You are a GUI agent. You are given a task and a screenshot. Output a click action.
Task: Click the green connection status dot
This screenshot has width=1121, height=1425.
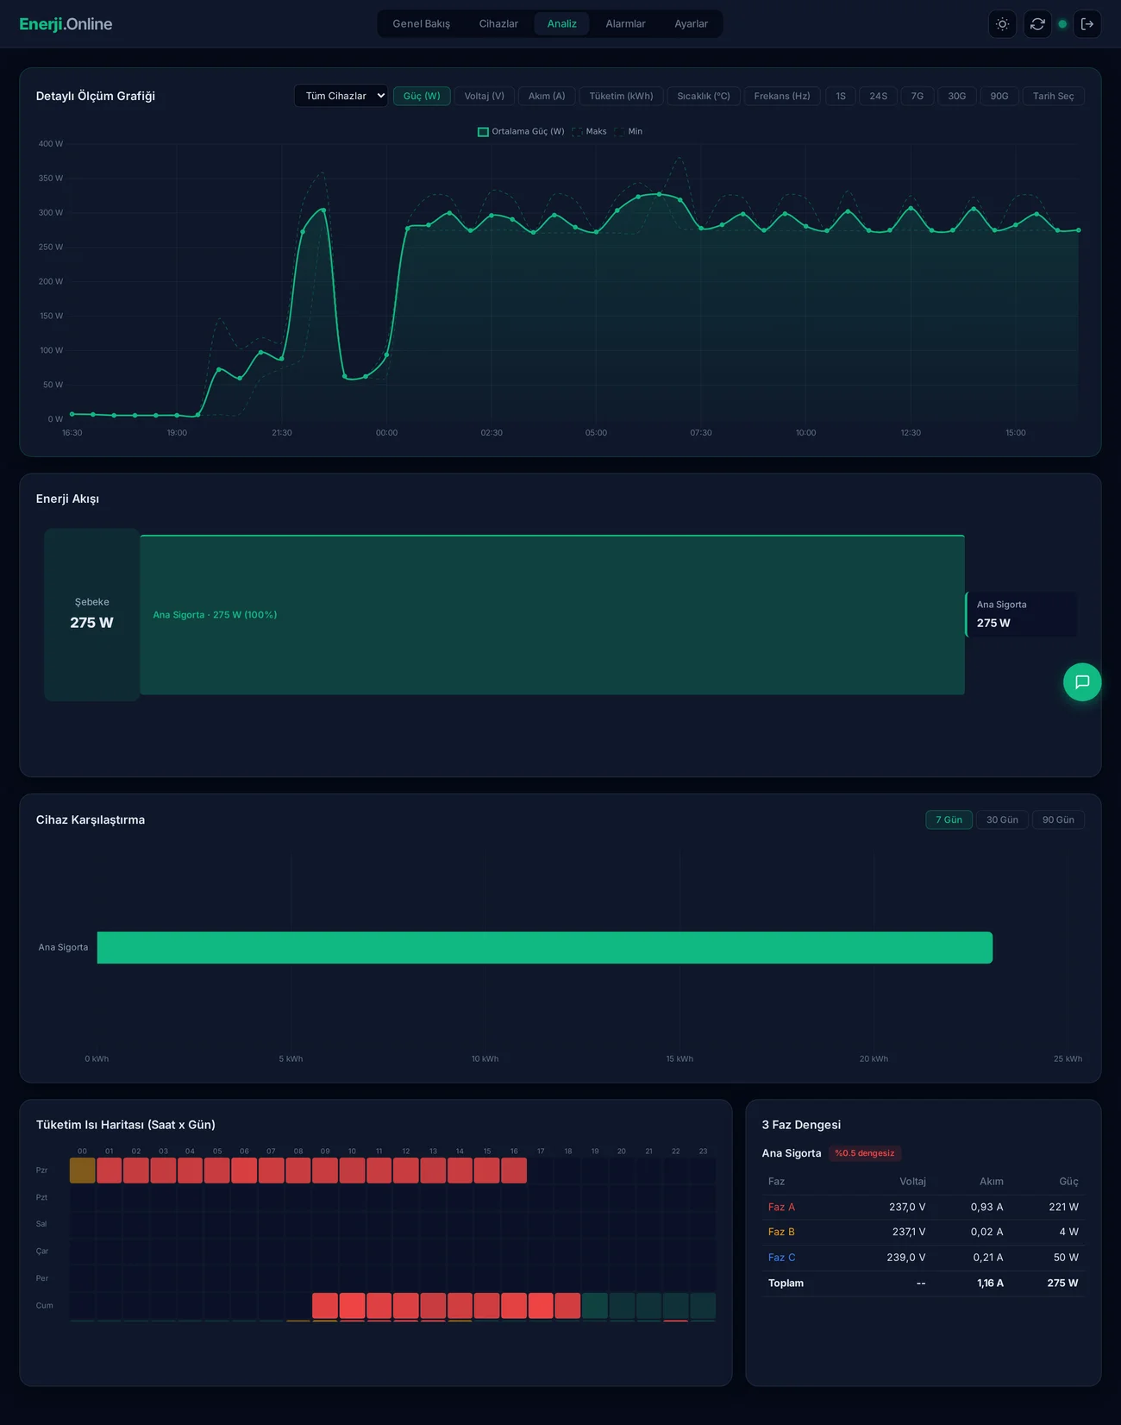pyautogui.click(x=1062, y=24)
